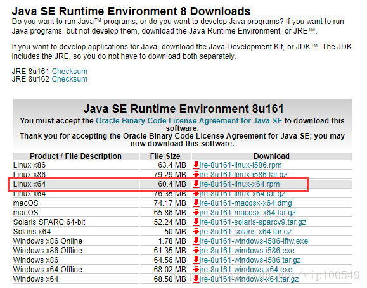The image size is (367, 288).
Task: Download jre-8u161-macosx-x64.dmg file link
Action: pyautogui.click(x=245, y=203)
